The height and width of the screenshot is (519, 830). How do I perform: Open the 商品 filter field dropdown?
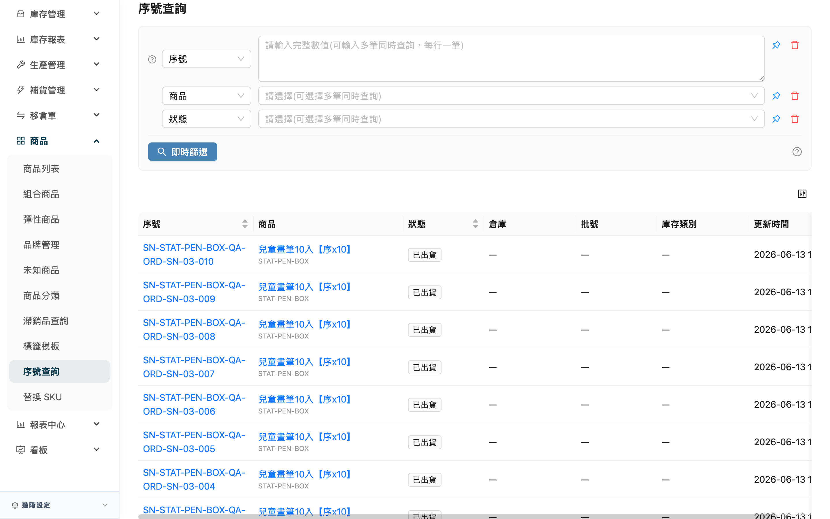point(206,96)
